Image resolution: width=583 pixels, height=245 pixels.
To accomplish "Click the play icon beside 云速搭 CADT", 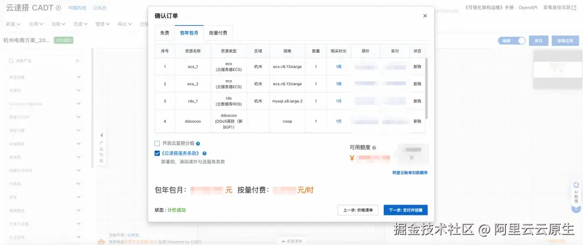I will (x=58, y=8).
